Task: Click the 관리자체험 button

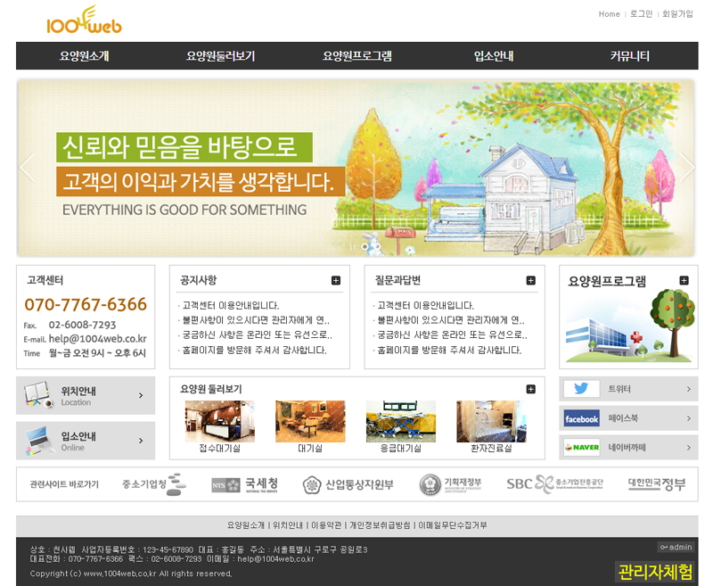Action: tap(655, 572)
